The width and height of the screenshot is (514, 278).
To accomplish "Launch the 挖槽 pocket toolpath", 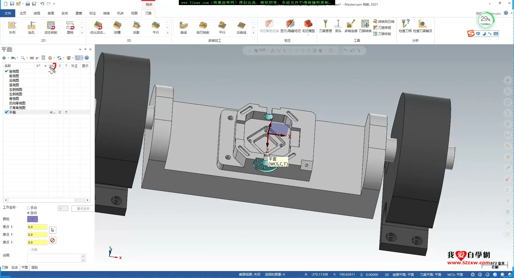I will [x=117, y=27].
